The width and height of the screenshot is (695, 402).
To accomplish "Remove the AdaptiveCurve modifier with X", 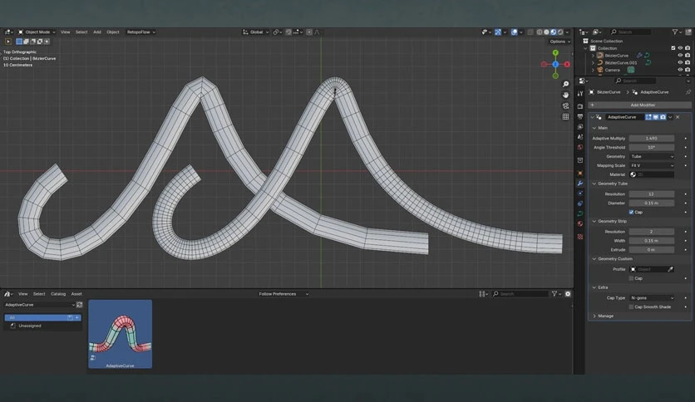I will coord(678,117).
